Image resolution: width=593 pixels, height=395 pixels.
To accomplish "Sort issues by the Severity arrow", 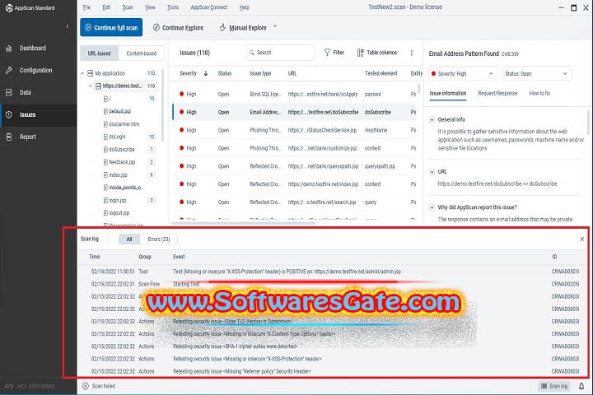I will (x=206, y=73).
